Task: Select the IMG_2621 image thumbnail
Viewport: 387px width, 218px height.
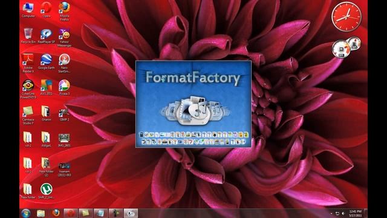Action: (64, 140)
